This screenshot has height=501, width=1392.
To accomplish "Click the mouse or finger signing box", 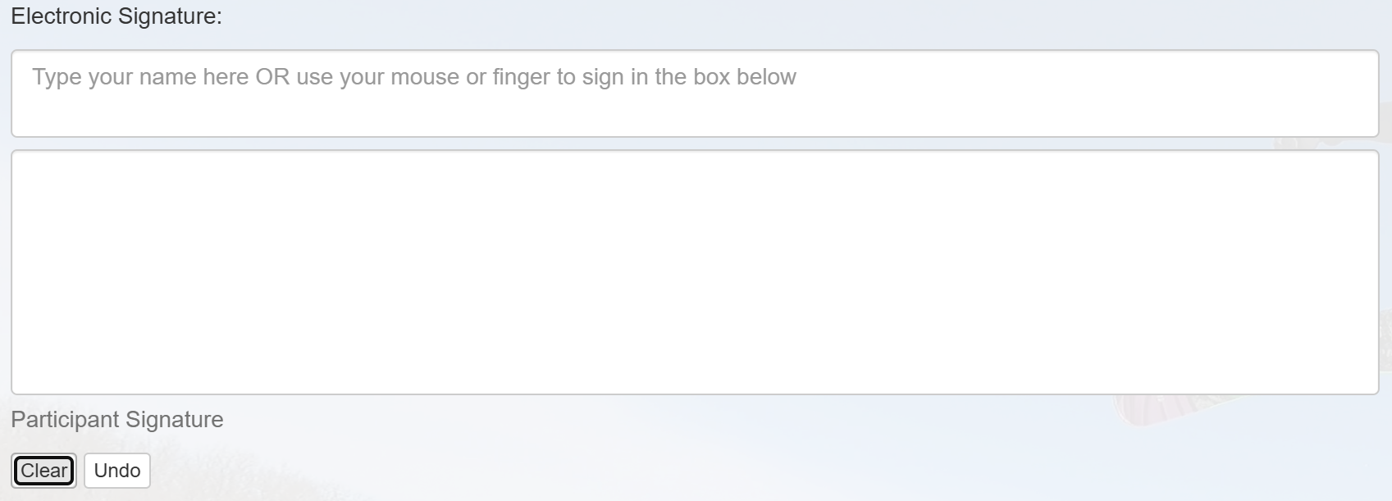I will pyautogui.click(x=694, y=272).
